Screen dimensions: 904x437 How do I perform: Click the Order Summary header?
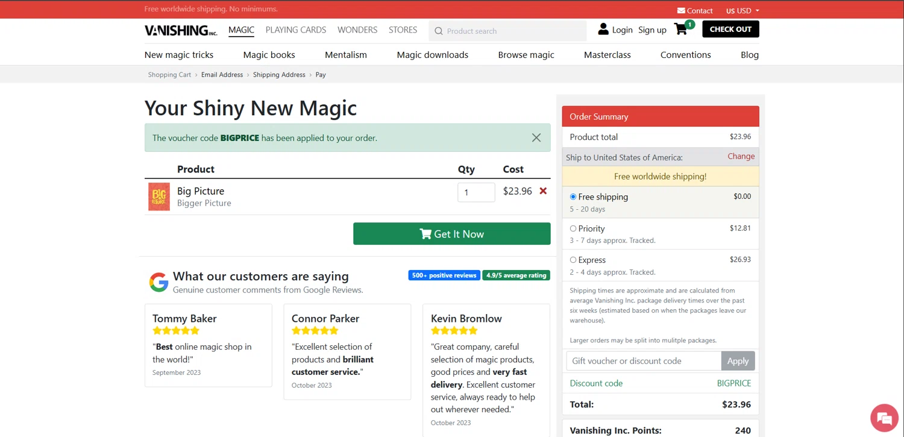pos(661,116)
